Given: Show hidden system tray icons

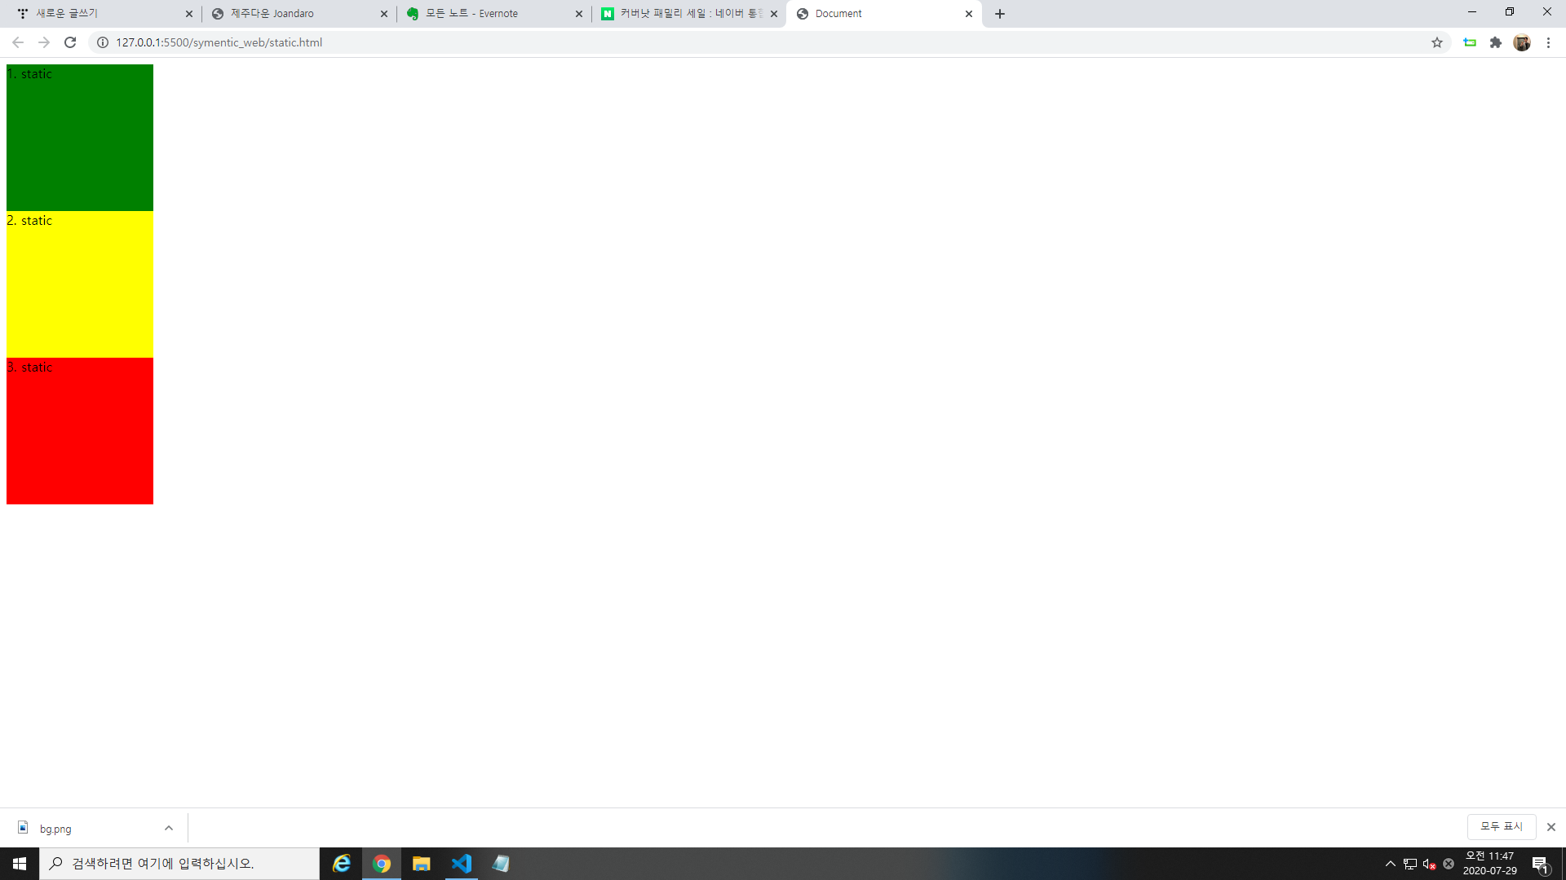Looking at the screenshot, I should 1390,864.
